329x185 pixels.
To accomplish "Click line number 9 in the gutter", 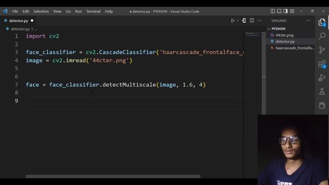I will click(16, 101).
